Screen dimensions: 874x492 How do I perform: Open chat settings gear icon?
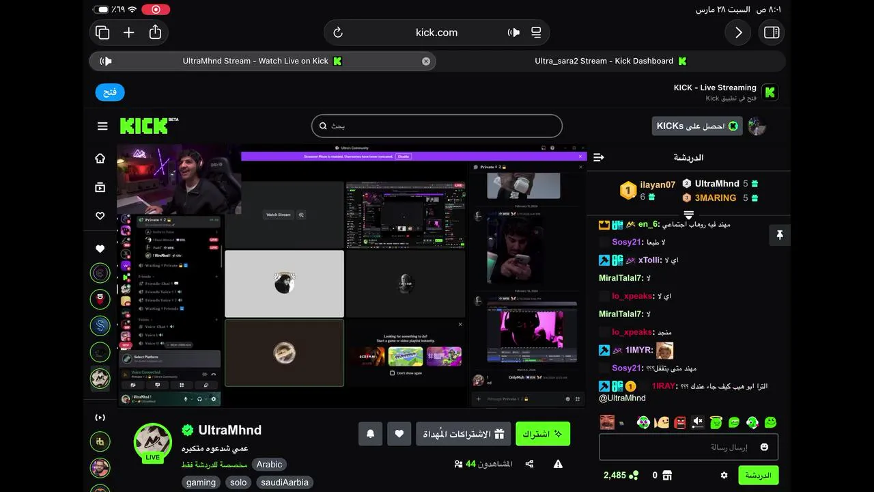(724, 475)
